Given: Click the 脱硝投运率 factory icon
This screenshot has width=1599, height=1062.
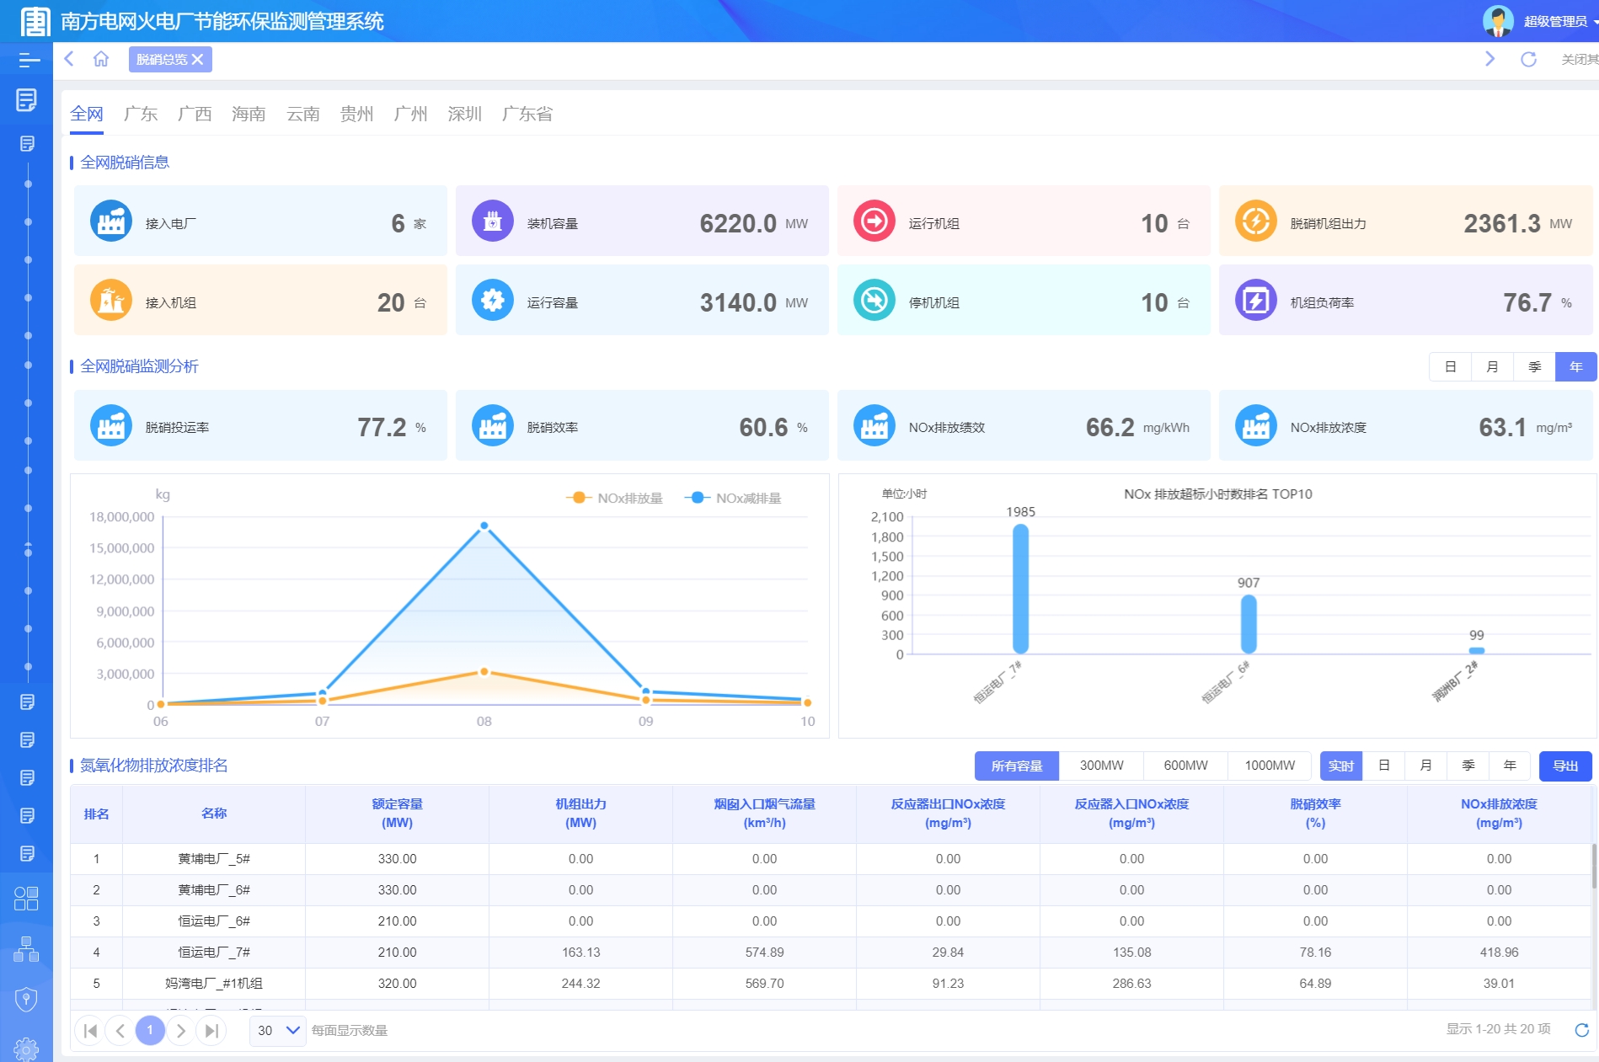Looking at the screenshot, I should click(111, 425).
